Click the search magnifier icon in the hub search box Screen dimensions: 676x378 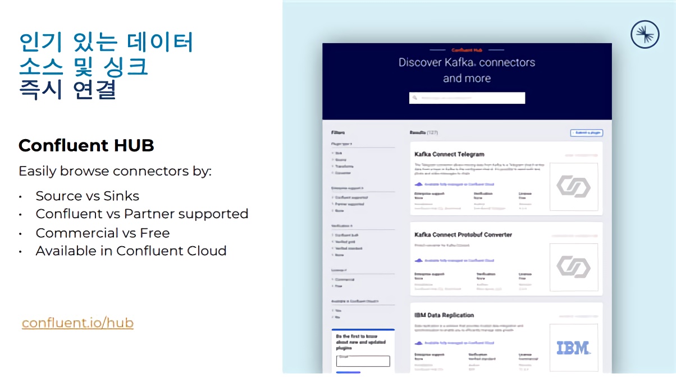415,98
